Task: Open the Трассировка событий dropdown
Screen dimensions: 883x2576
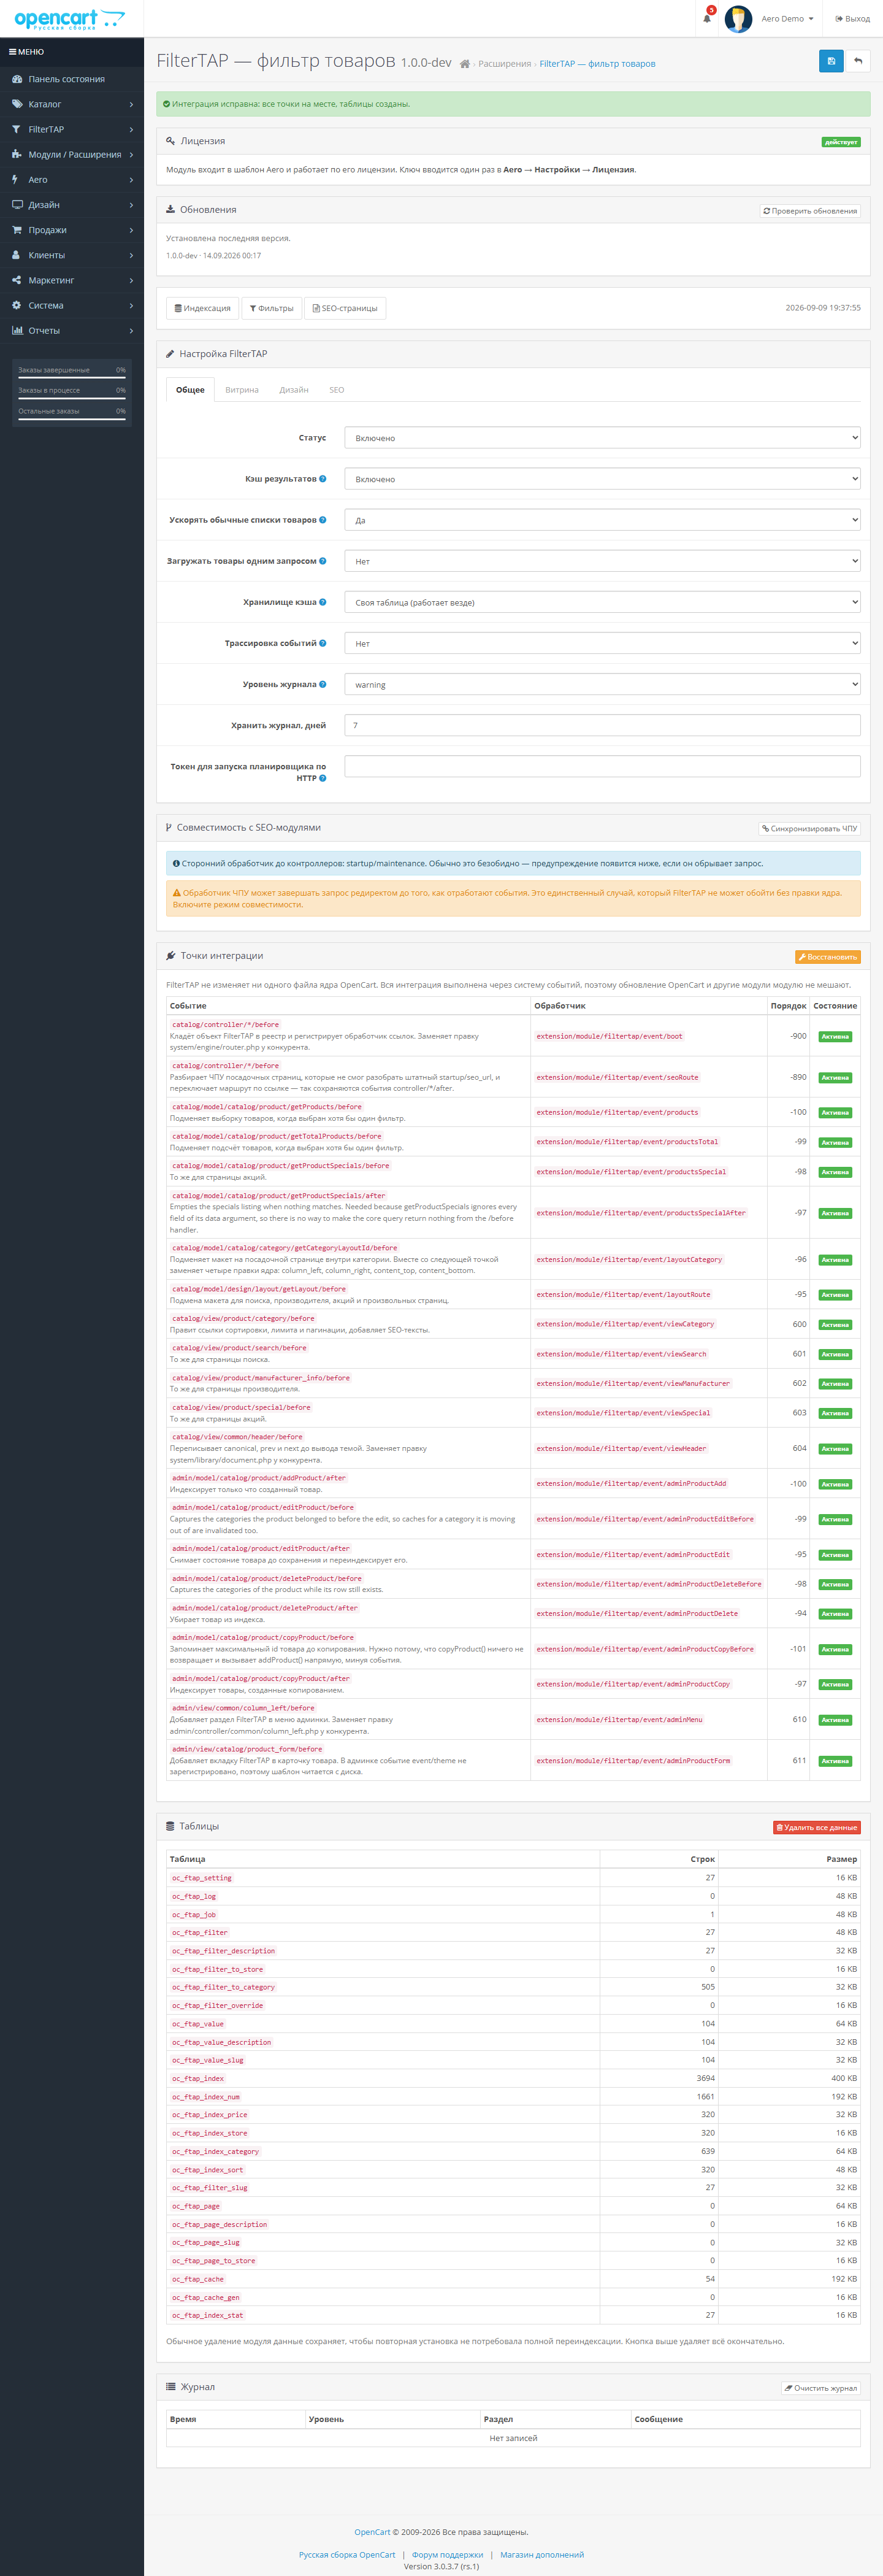Action: click(x=602, y=643)
